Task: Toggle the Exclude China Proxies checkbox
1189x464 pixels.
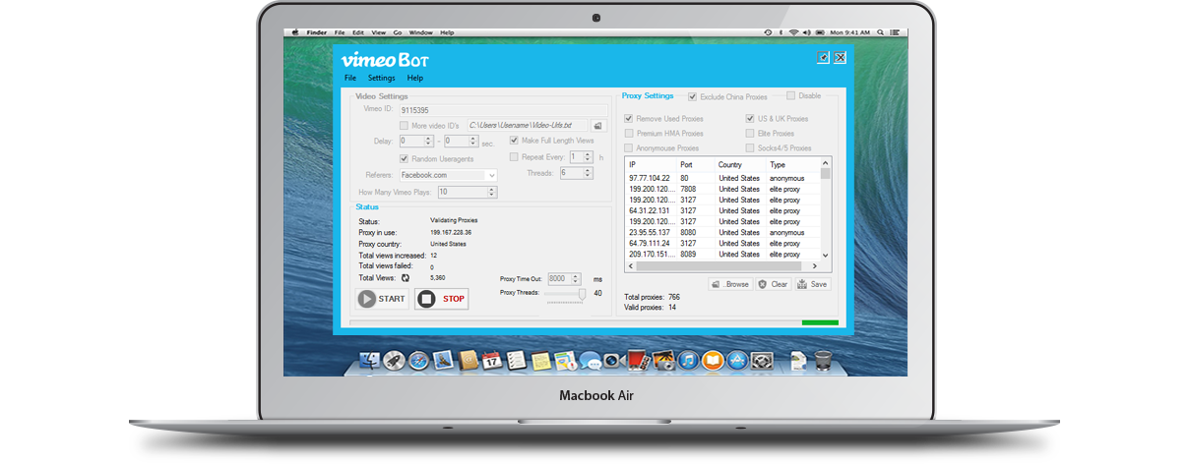Action: [693, 97]
